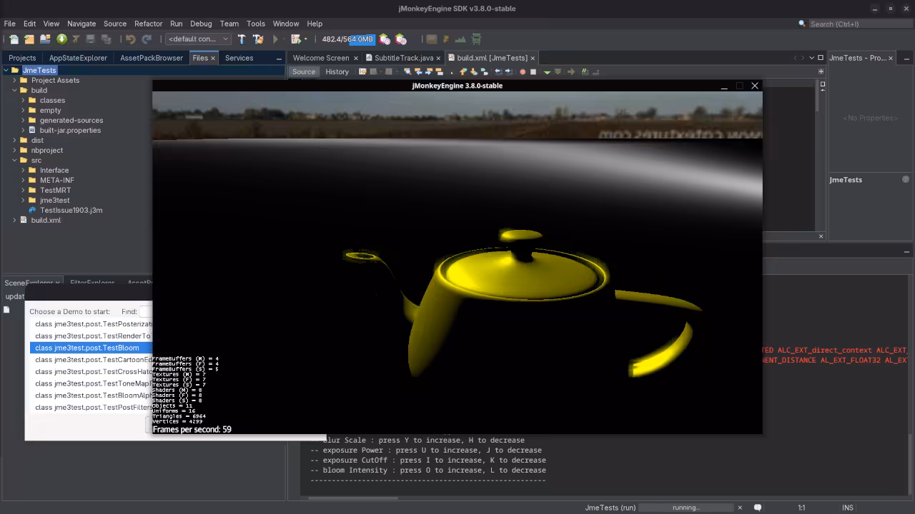Open the Tools menu

point(255,24)
